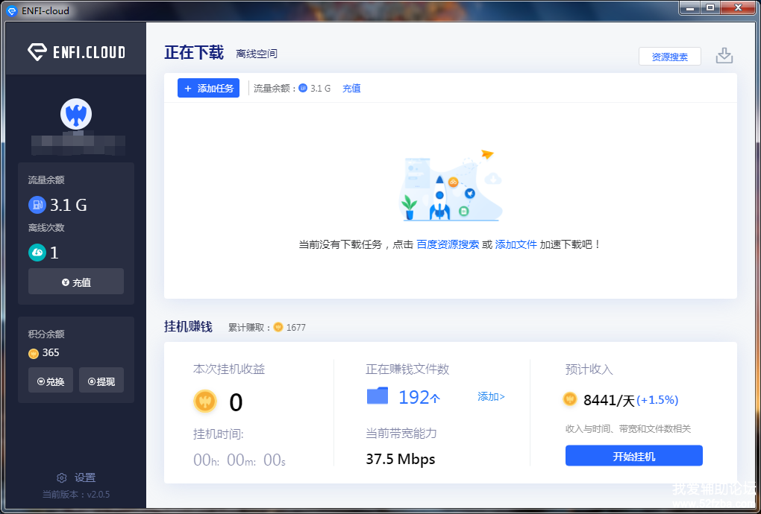
Task: Click the settings gear icon
Action: pyautogui.click(x=62, y=477)
